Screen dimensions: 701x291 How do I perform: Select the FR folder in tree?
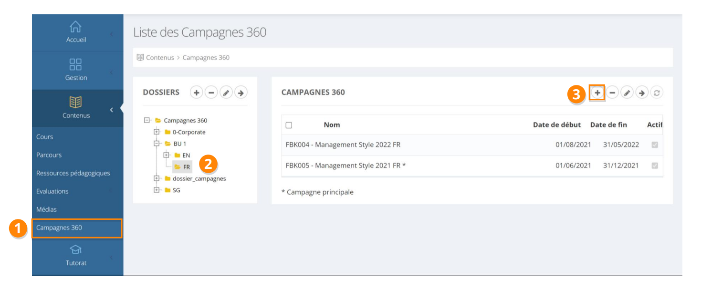coord(186,167)
